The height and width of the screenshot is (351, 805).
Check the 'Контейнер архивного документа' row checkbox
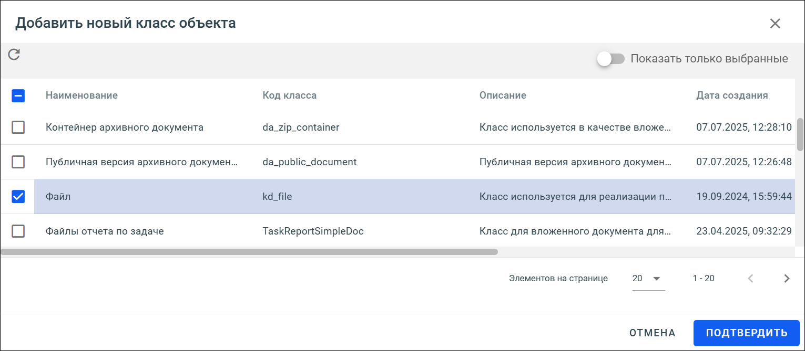coord(18,127)
